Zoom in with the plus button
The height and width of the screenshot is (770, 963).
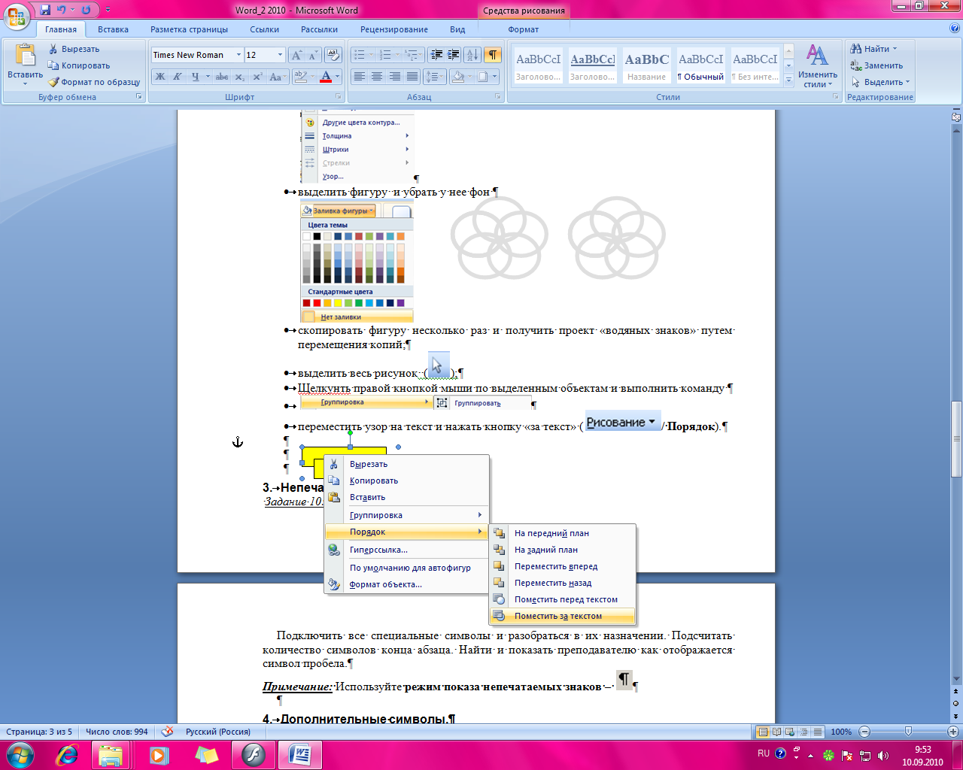point(954,732)
